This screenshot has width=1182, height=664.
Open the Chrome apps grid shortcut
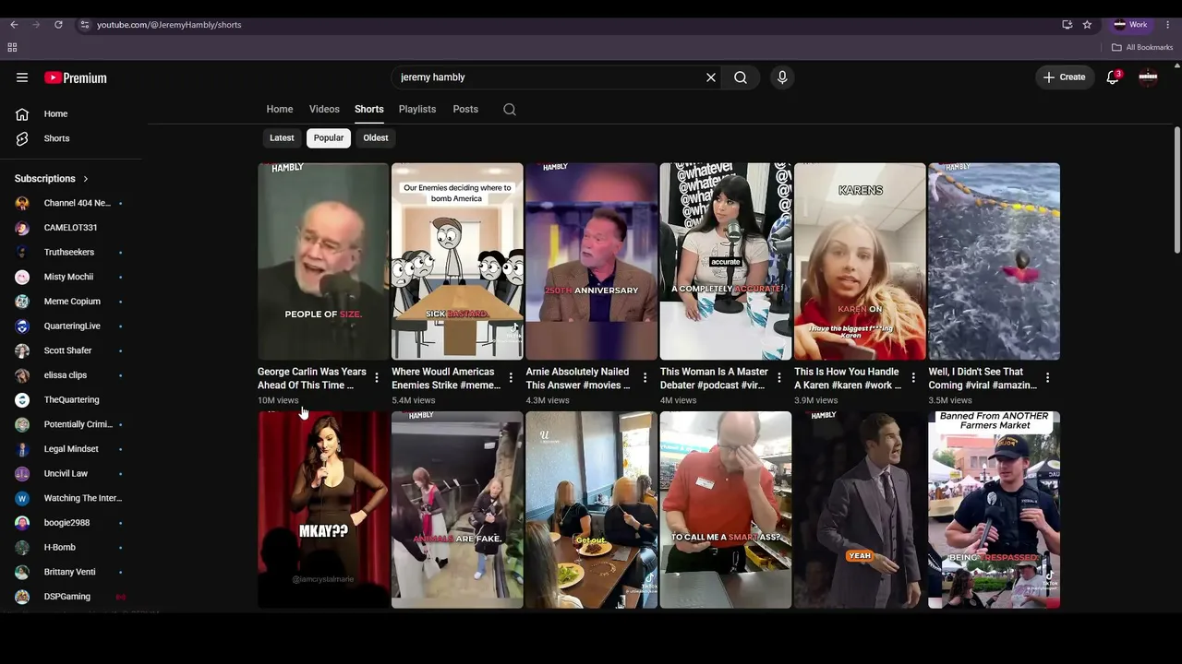click(x=12, y=47)
